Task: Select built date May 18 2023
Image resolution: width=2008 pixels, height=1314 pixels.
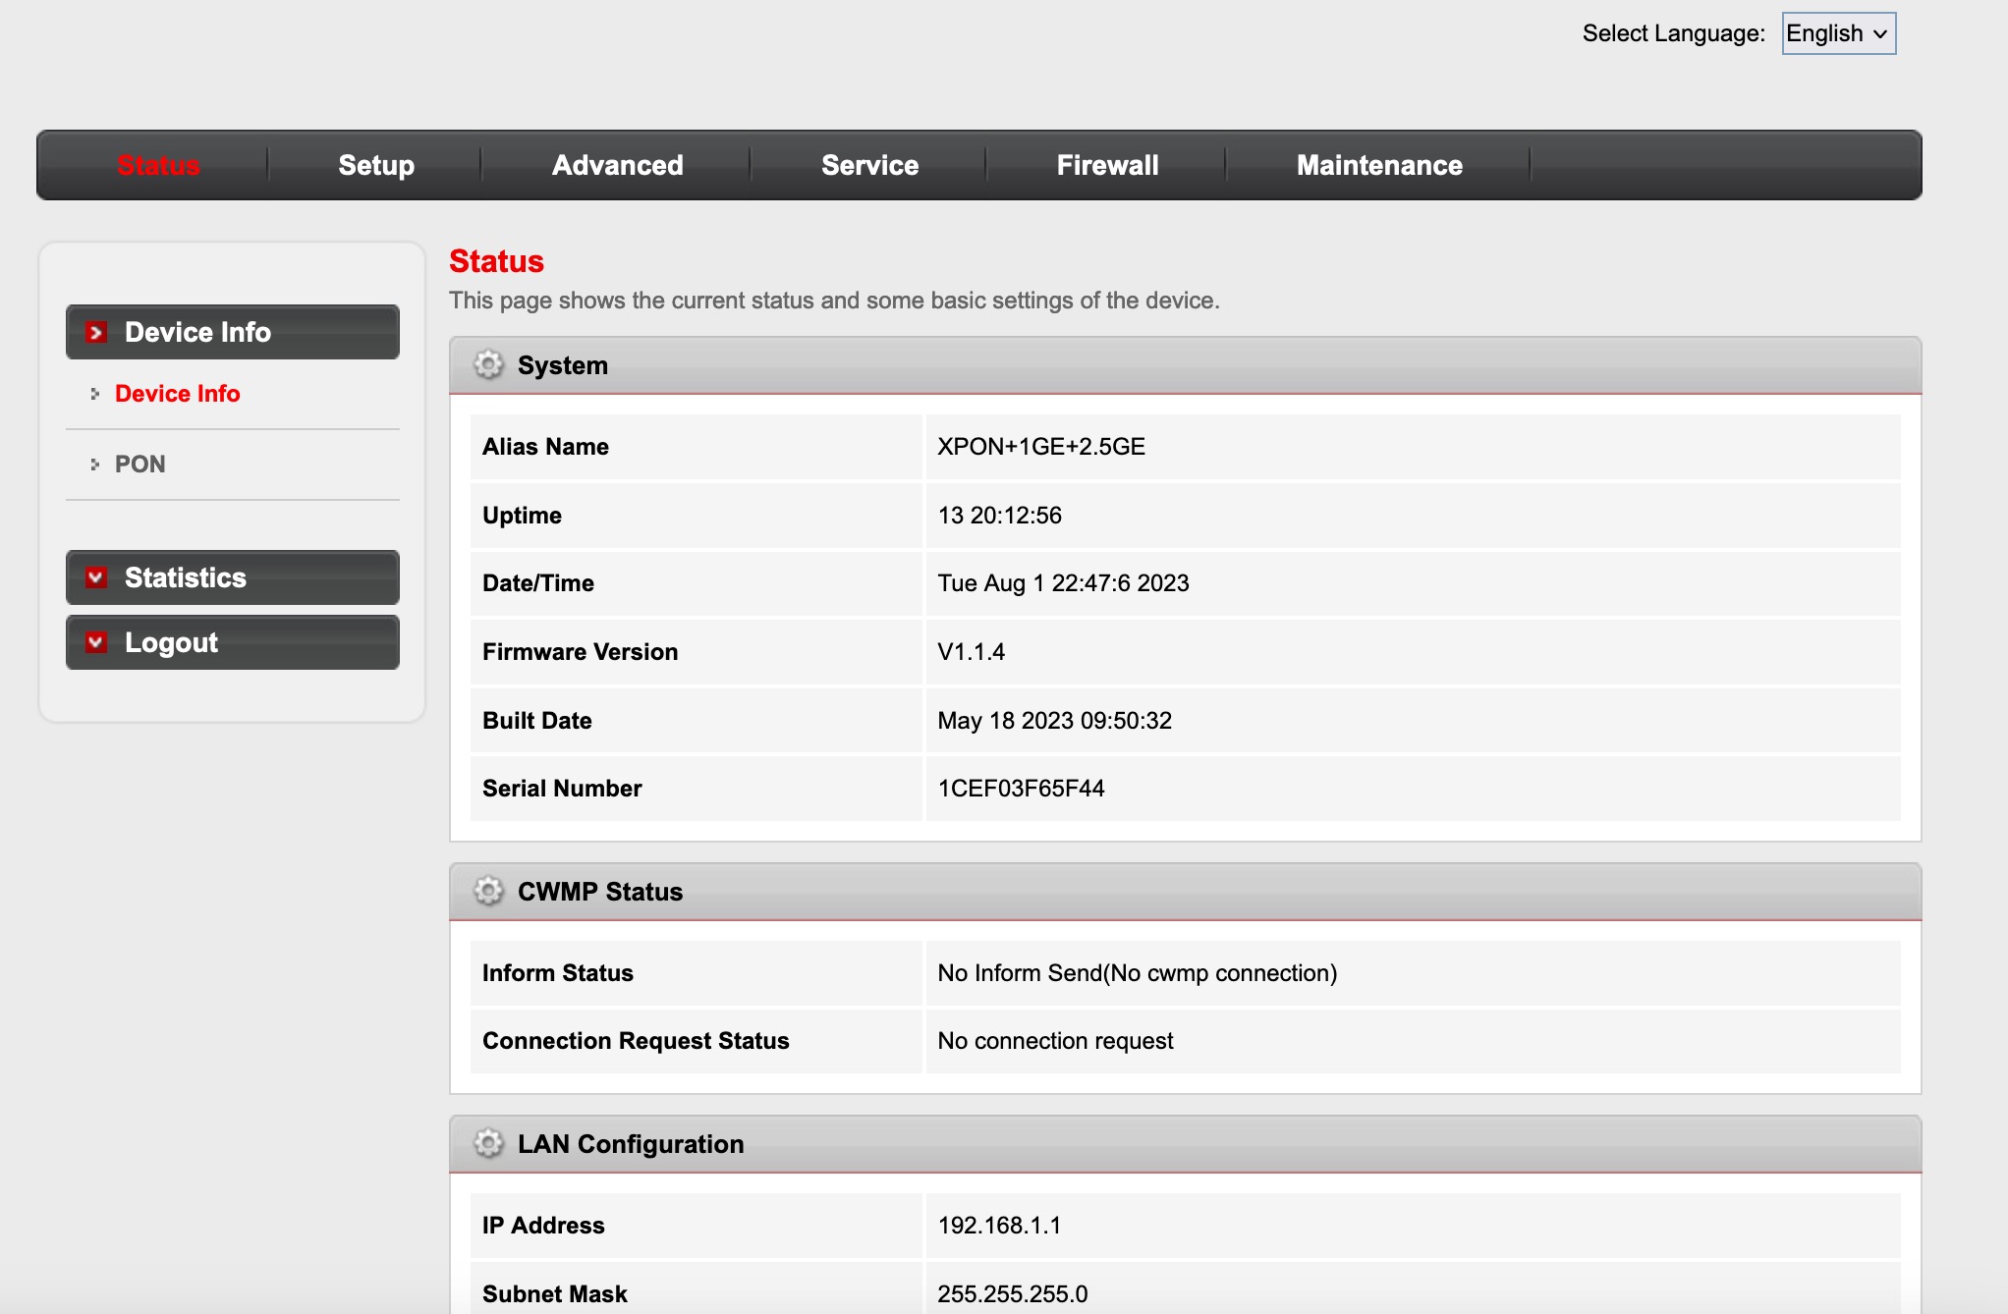Action: tap(1054, 721)
